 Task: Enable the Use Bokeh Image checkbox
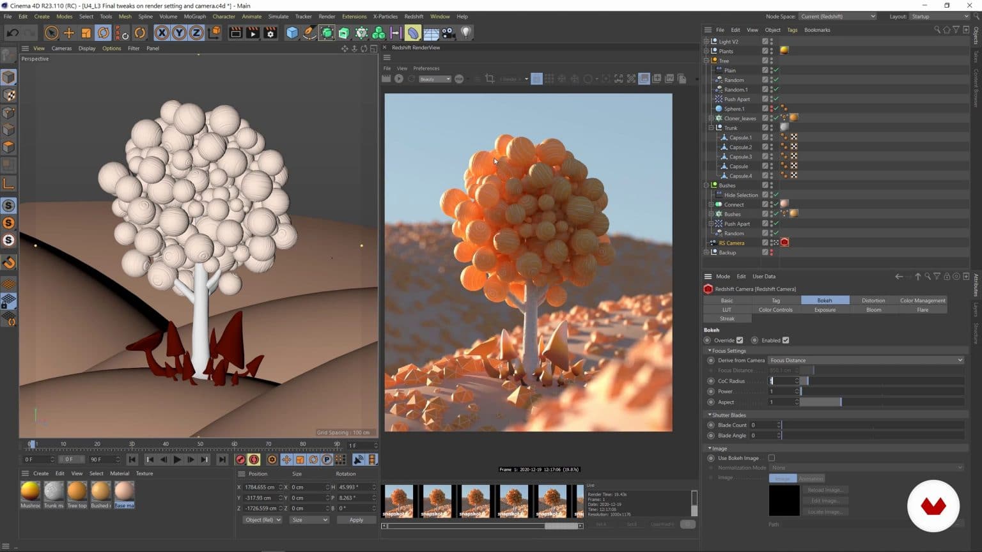pos(772,458)
